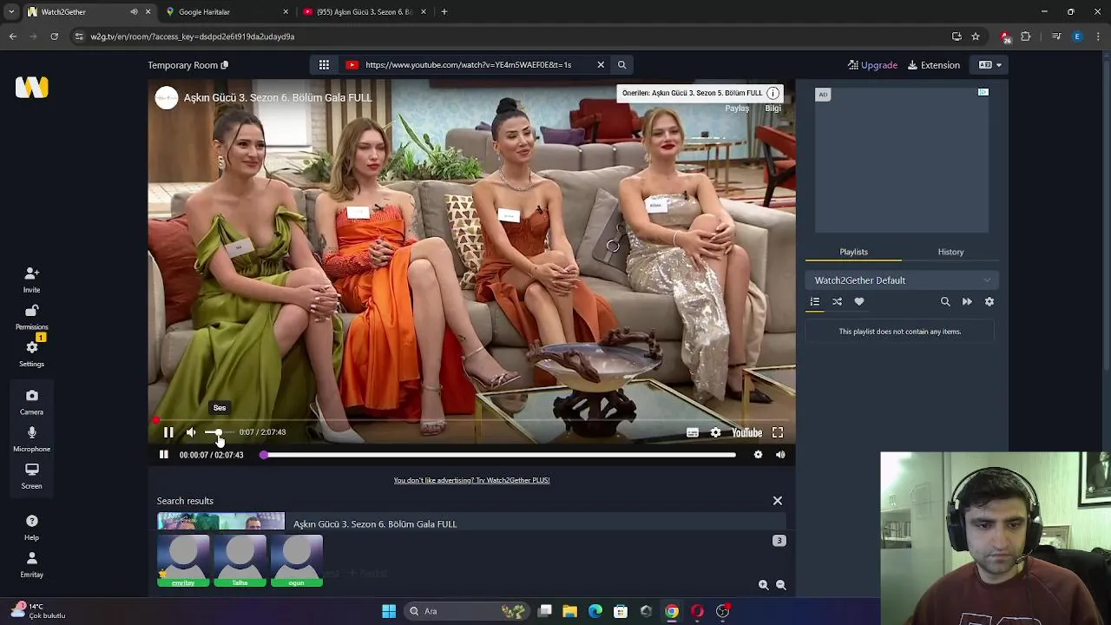This screenshot has height=625, width=1111.
Task: Click the Watch2Gether logo
Action: (x=31, y=88)
